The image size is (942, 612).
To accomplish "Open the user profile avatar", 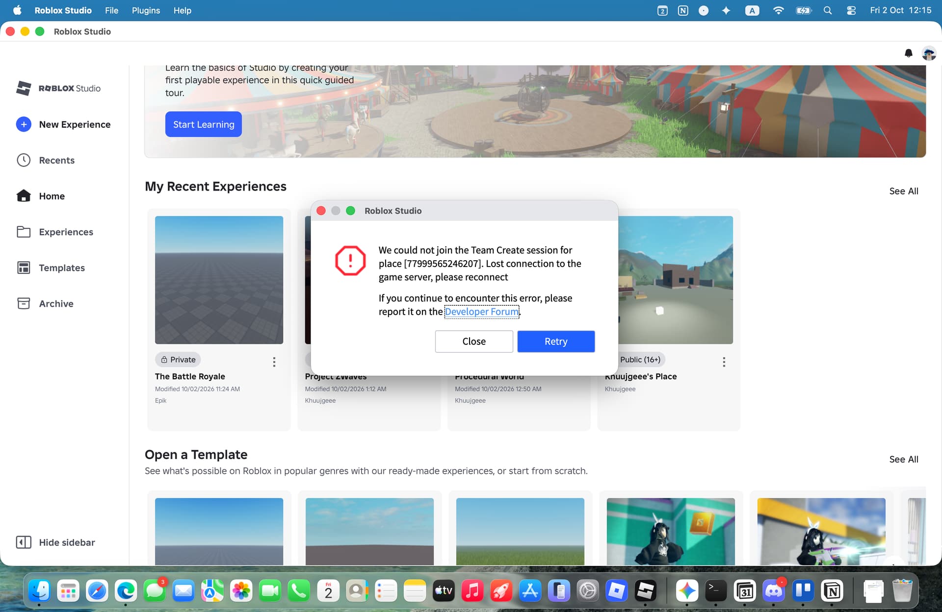I will [x=929, y=53].
